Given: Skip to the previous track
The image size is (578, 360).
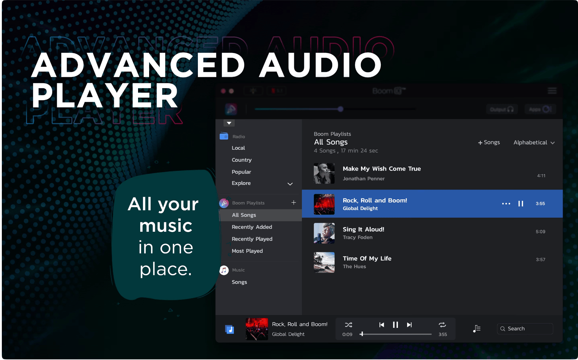Looking at the screenshot, I should [x=381, y=325].
